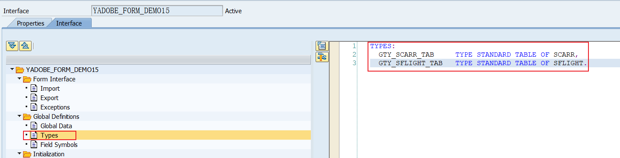Click the Pretty Printer icon beside editor
Screen dimensions: 620x158
pos(322,46)
